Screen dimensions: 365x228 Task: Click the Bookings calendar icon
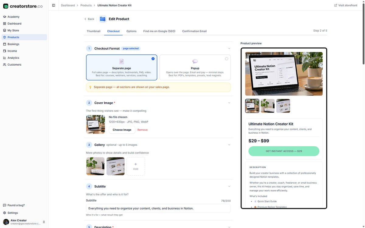pyautogui.click(x=5, y=44)
